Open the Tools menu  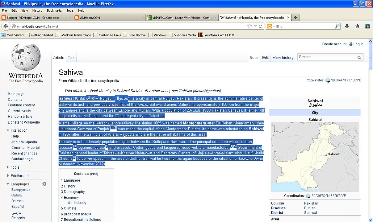(70, 10)
